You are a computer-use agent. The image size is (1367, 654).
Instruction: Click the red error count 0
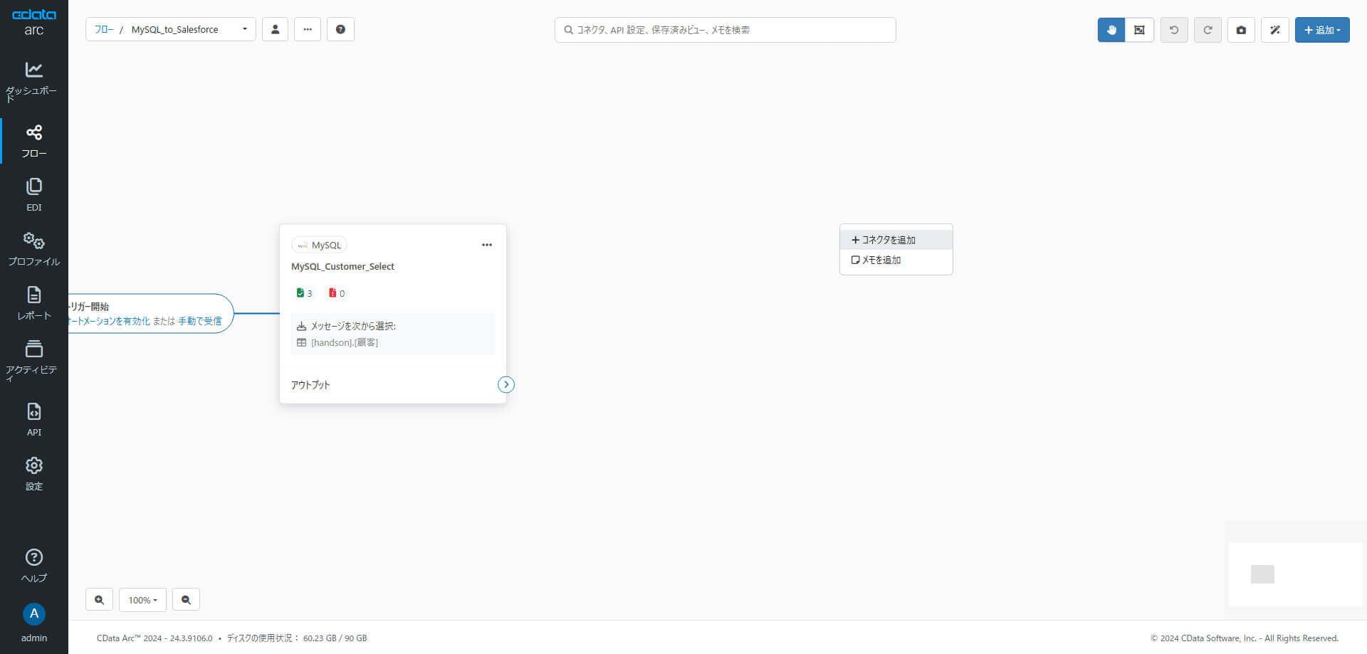pos(337,293)
